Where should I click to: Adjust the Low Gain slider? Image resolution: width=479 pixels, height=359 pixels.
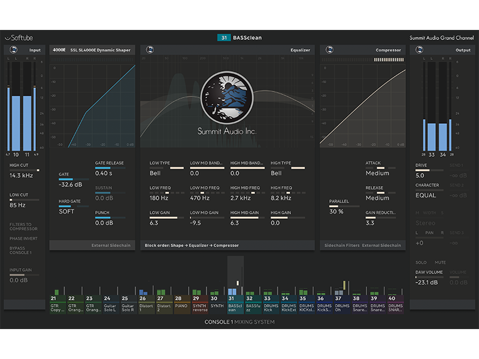[x=165, y=218]
